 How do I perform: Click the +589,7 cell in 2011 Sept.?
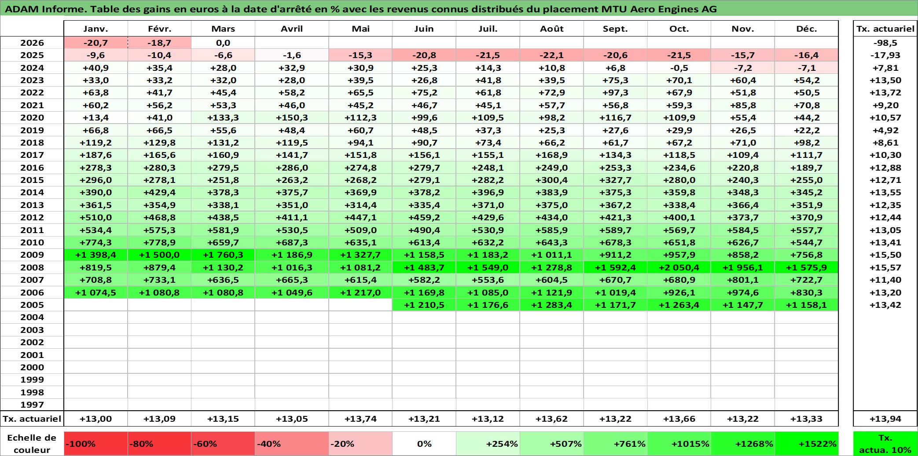(x=616, y=230)
